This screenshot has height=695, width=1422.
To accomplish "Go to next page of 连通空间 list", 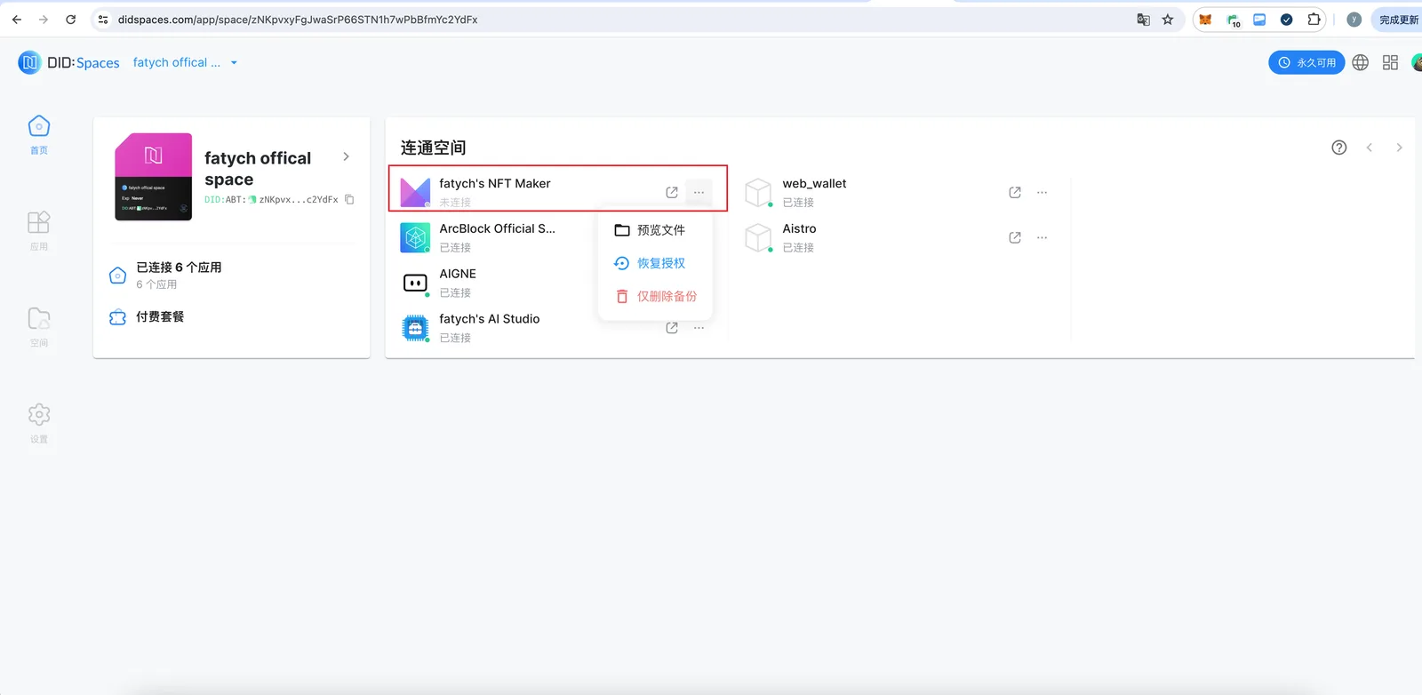I will [1399, 148].
